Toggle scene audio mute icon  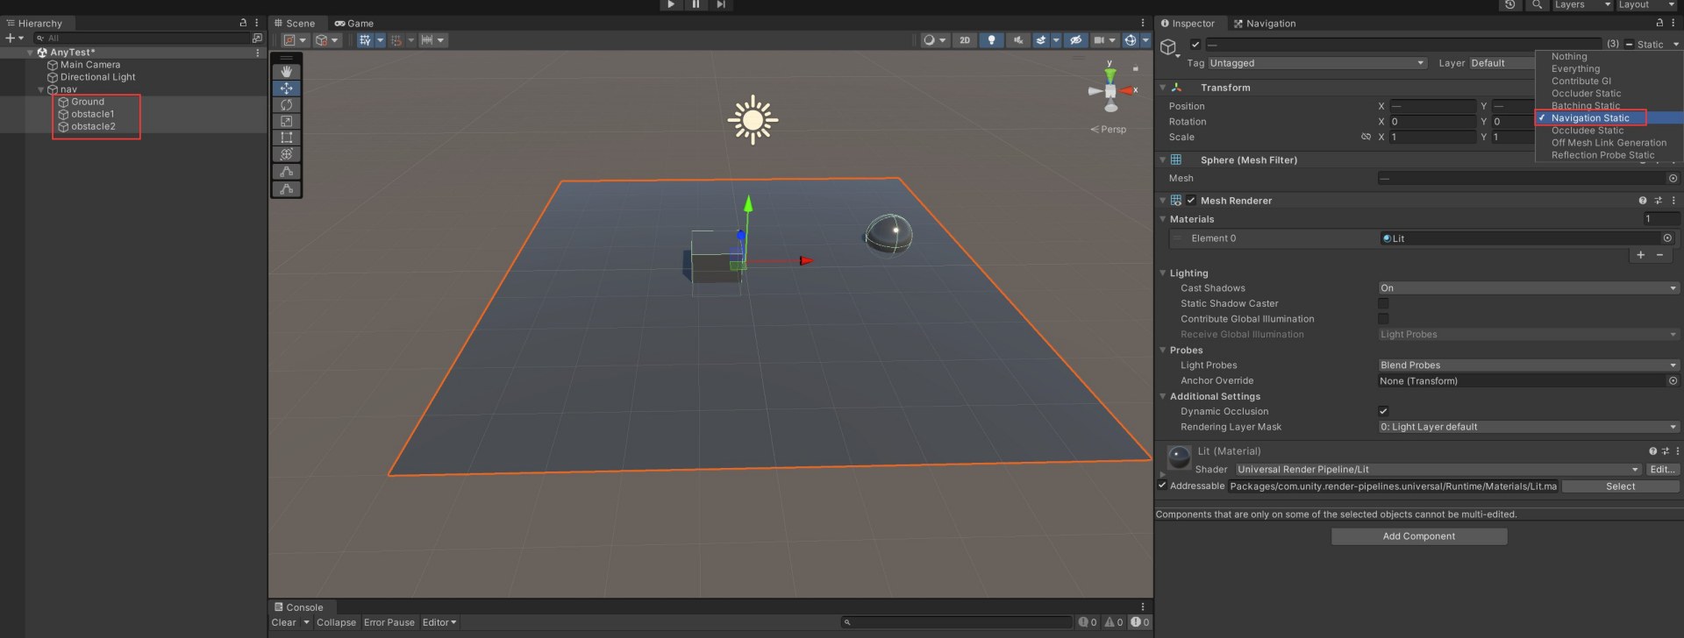coord(1017,40)
